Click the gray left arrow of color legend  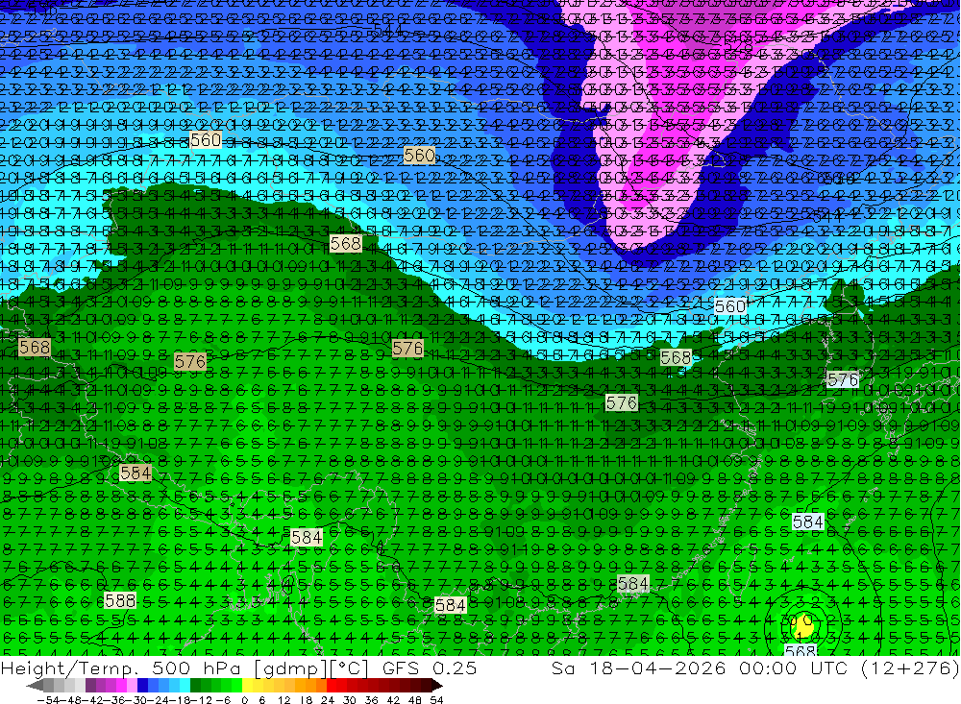[x=35, y=686]
